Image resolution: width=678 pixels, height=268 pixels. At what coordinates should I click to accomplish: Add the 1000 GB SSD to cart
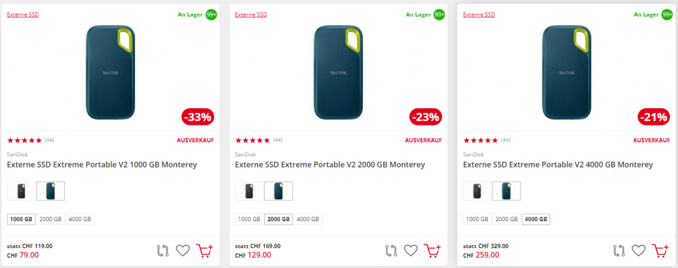tap(205, 251)
